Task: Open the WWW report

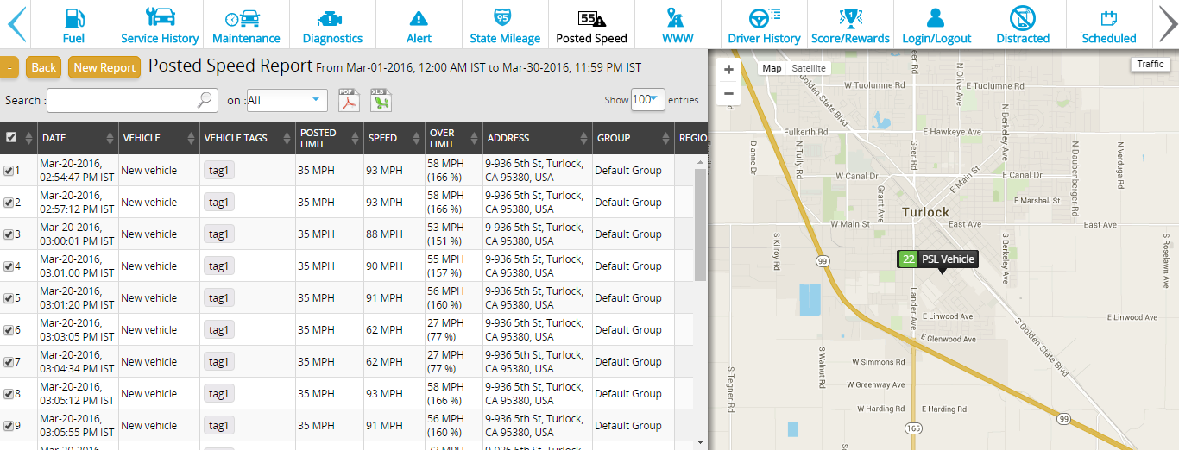Action: tap(678, 24)
